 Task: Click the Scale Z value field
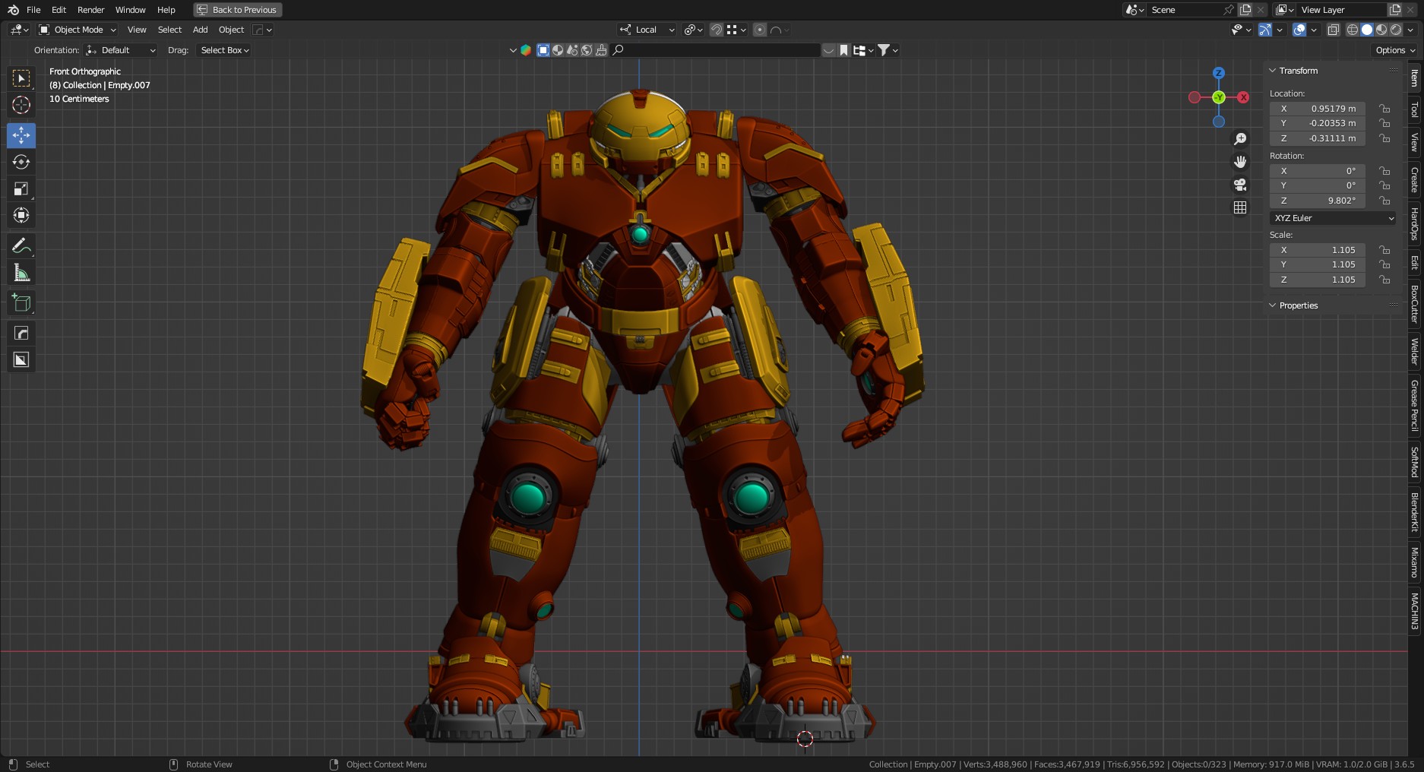tap(1318, 280)
